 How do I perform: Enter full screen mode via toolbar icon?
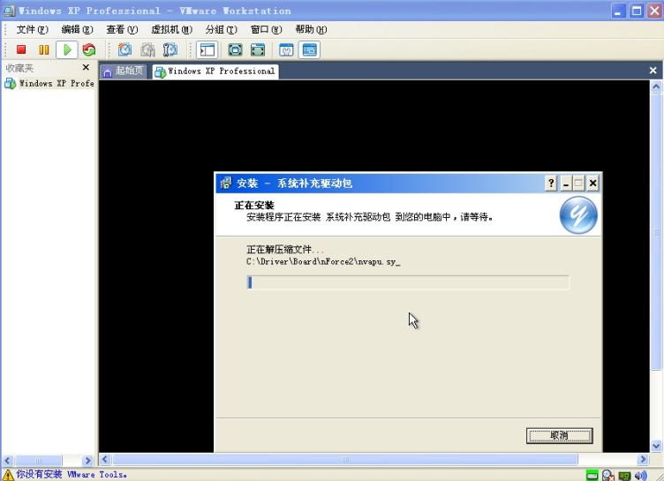[x=235, y=50]
